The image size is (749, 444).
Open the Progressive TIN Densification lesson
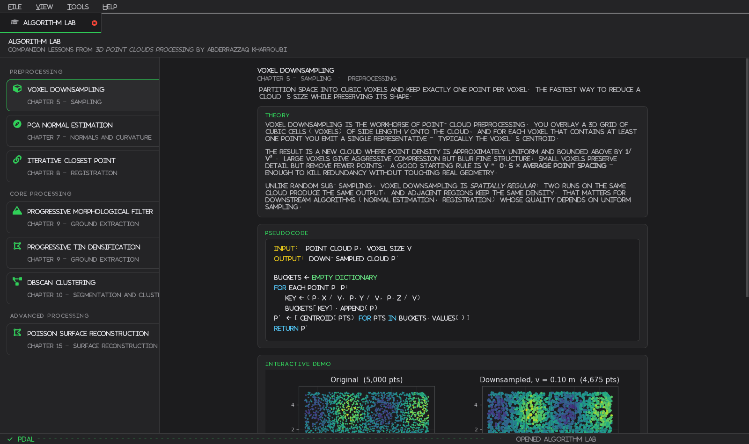83,253
